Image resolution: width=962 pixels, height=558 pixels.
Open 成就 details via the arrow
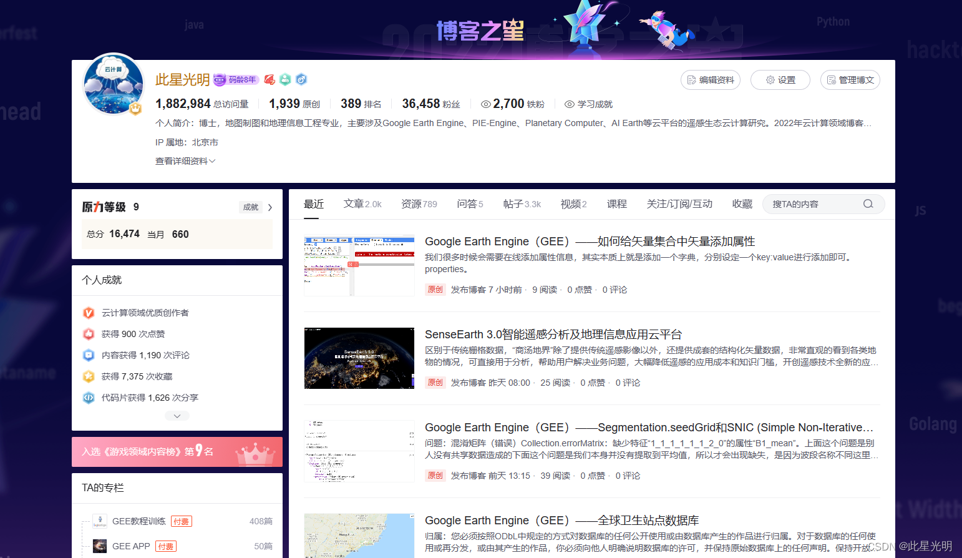point(269,207)
